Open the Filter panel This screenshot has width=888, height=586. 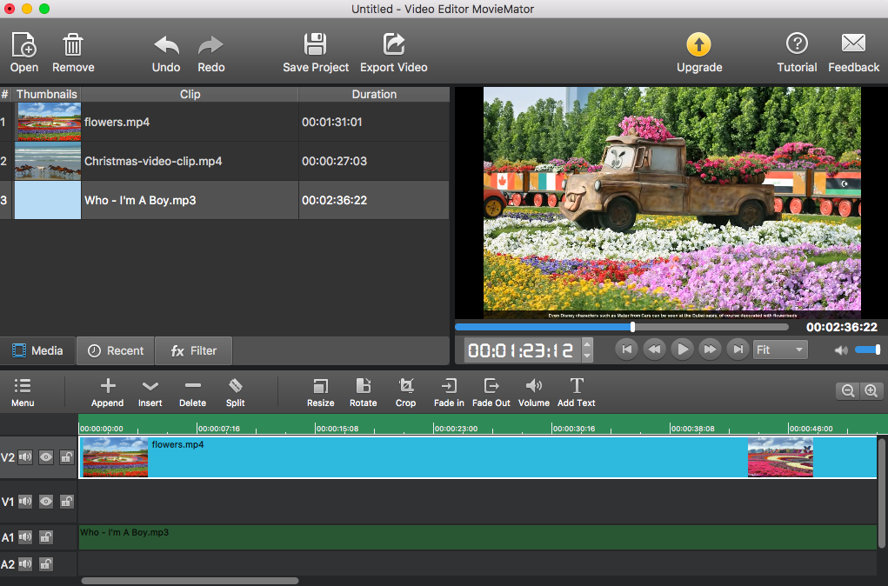[x=193, y=350]
